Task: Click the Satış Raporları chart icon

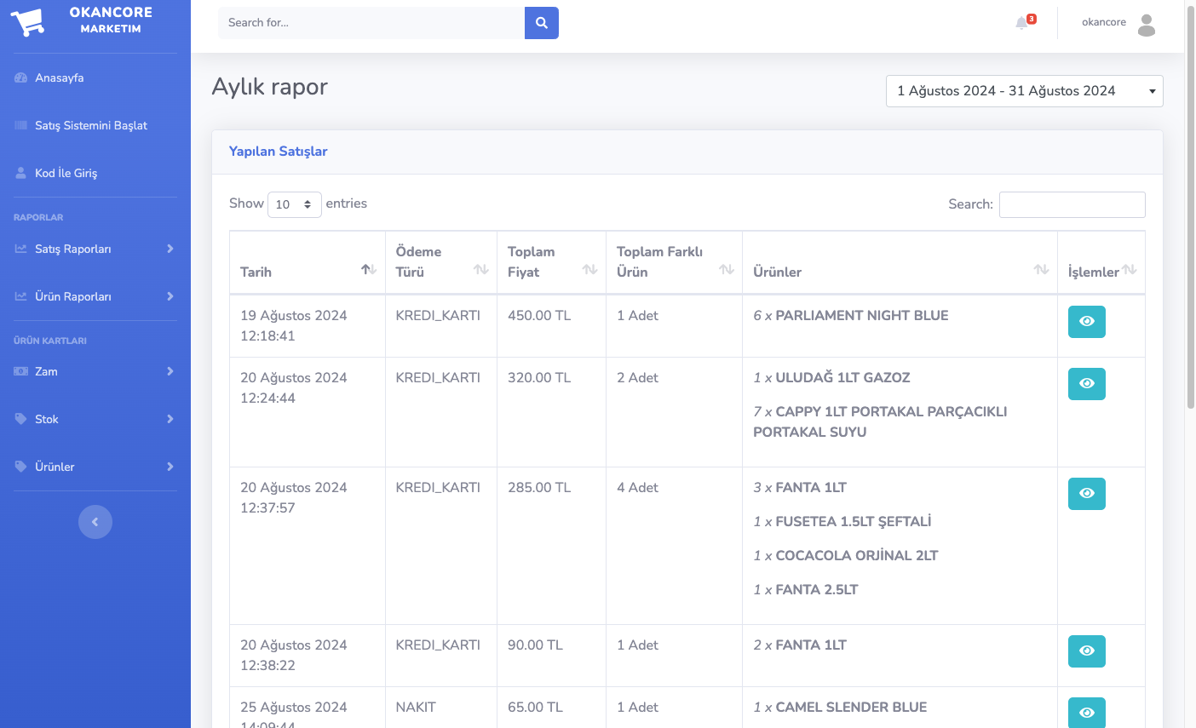Action: [x=21, y=249]
